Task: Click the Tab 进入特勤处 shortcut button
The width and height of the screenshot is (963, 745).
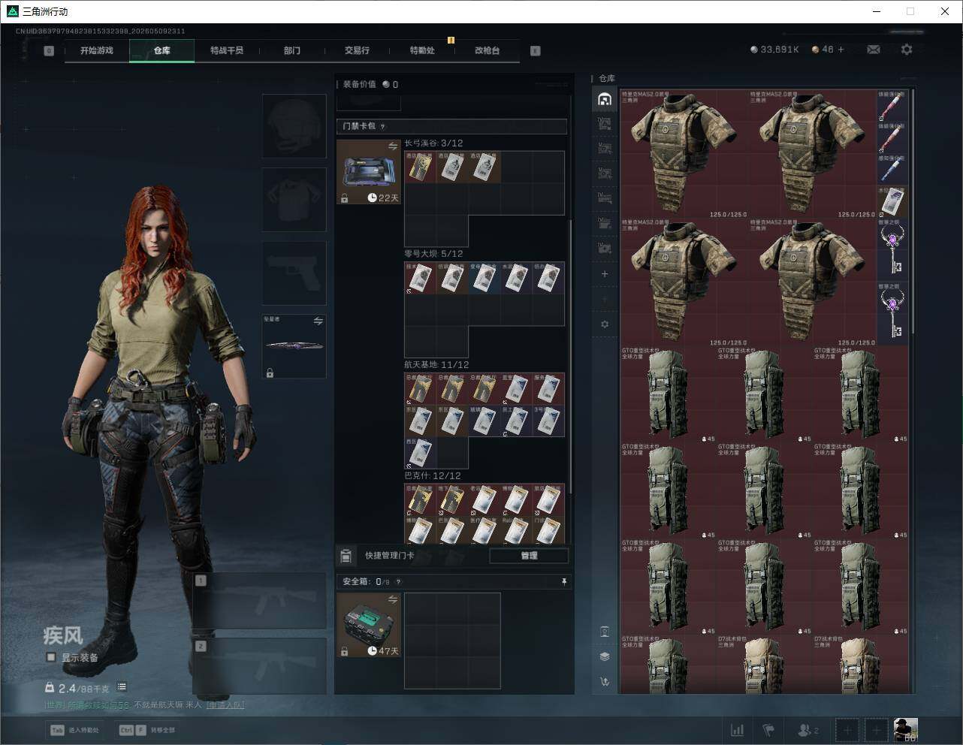Action: [x=75, y=730]
